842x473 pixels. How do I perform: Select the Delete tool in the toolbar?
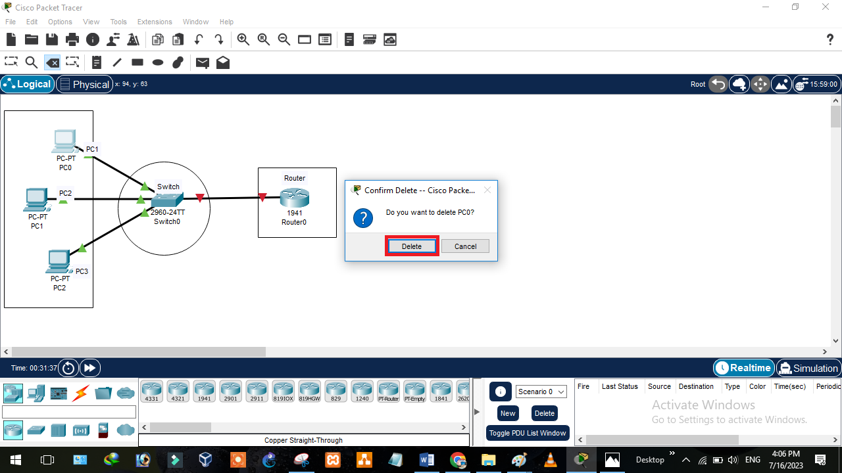tap(53, 62)
